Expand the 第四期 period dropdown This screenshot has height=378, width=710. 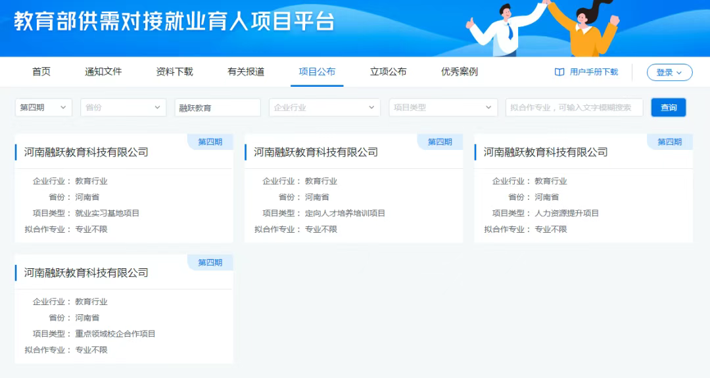pos(43,107)
